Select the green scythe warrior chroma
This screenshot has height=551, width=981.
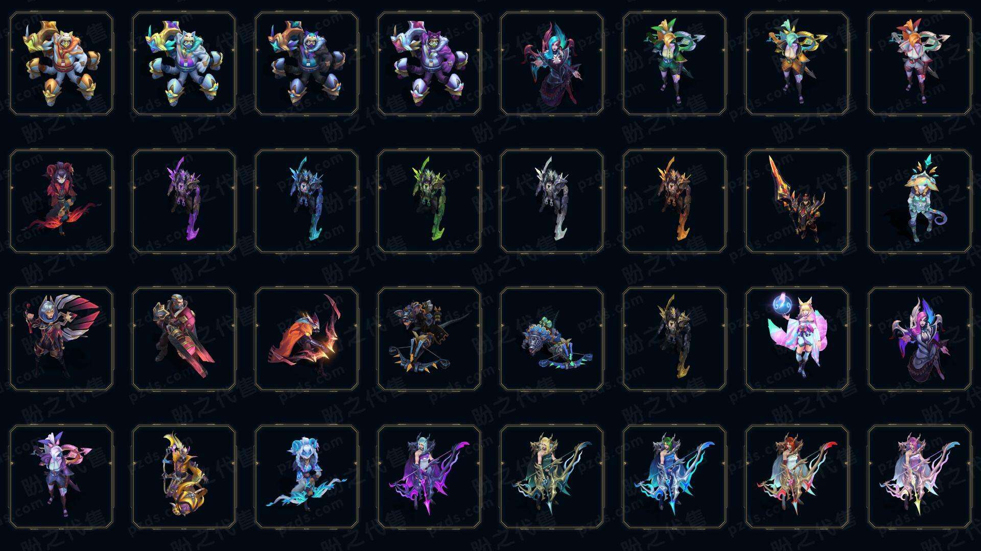click(429, 201)
